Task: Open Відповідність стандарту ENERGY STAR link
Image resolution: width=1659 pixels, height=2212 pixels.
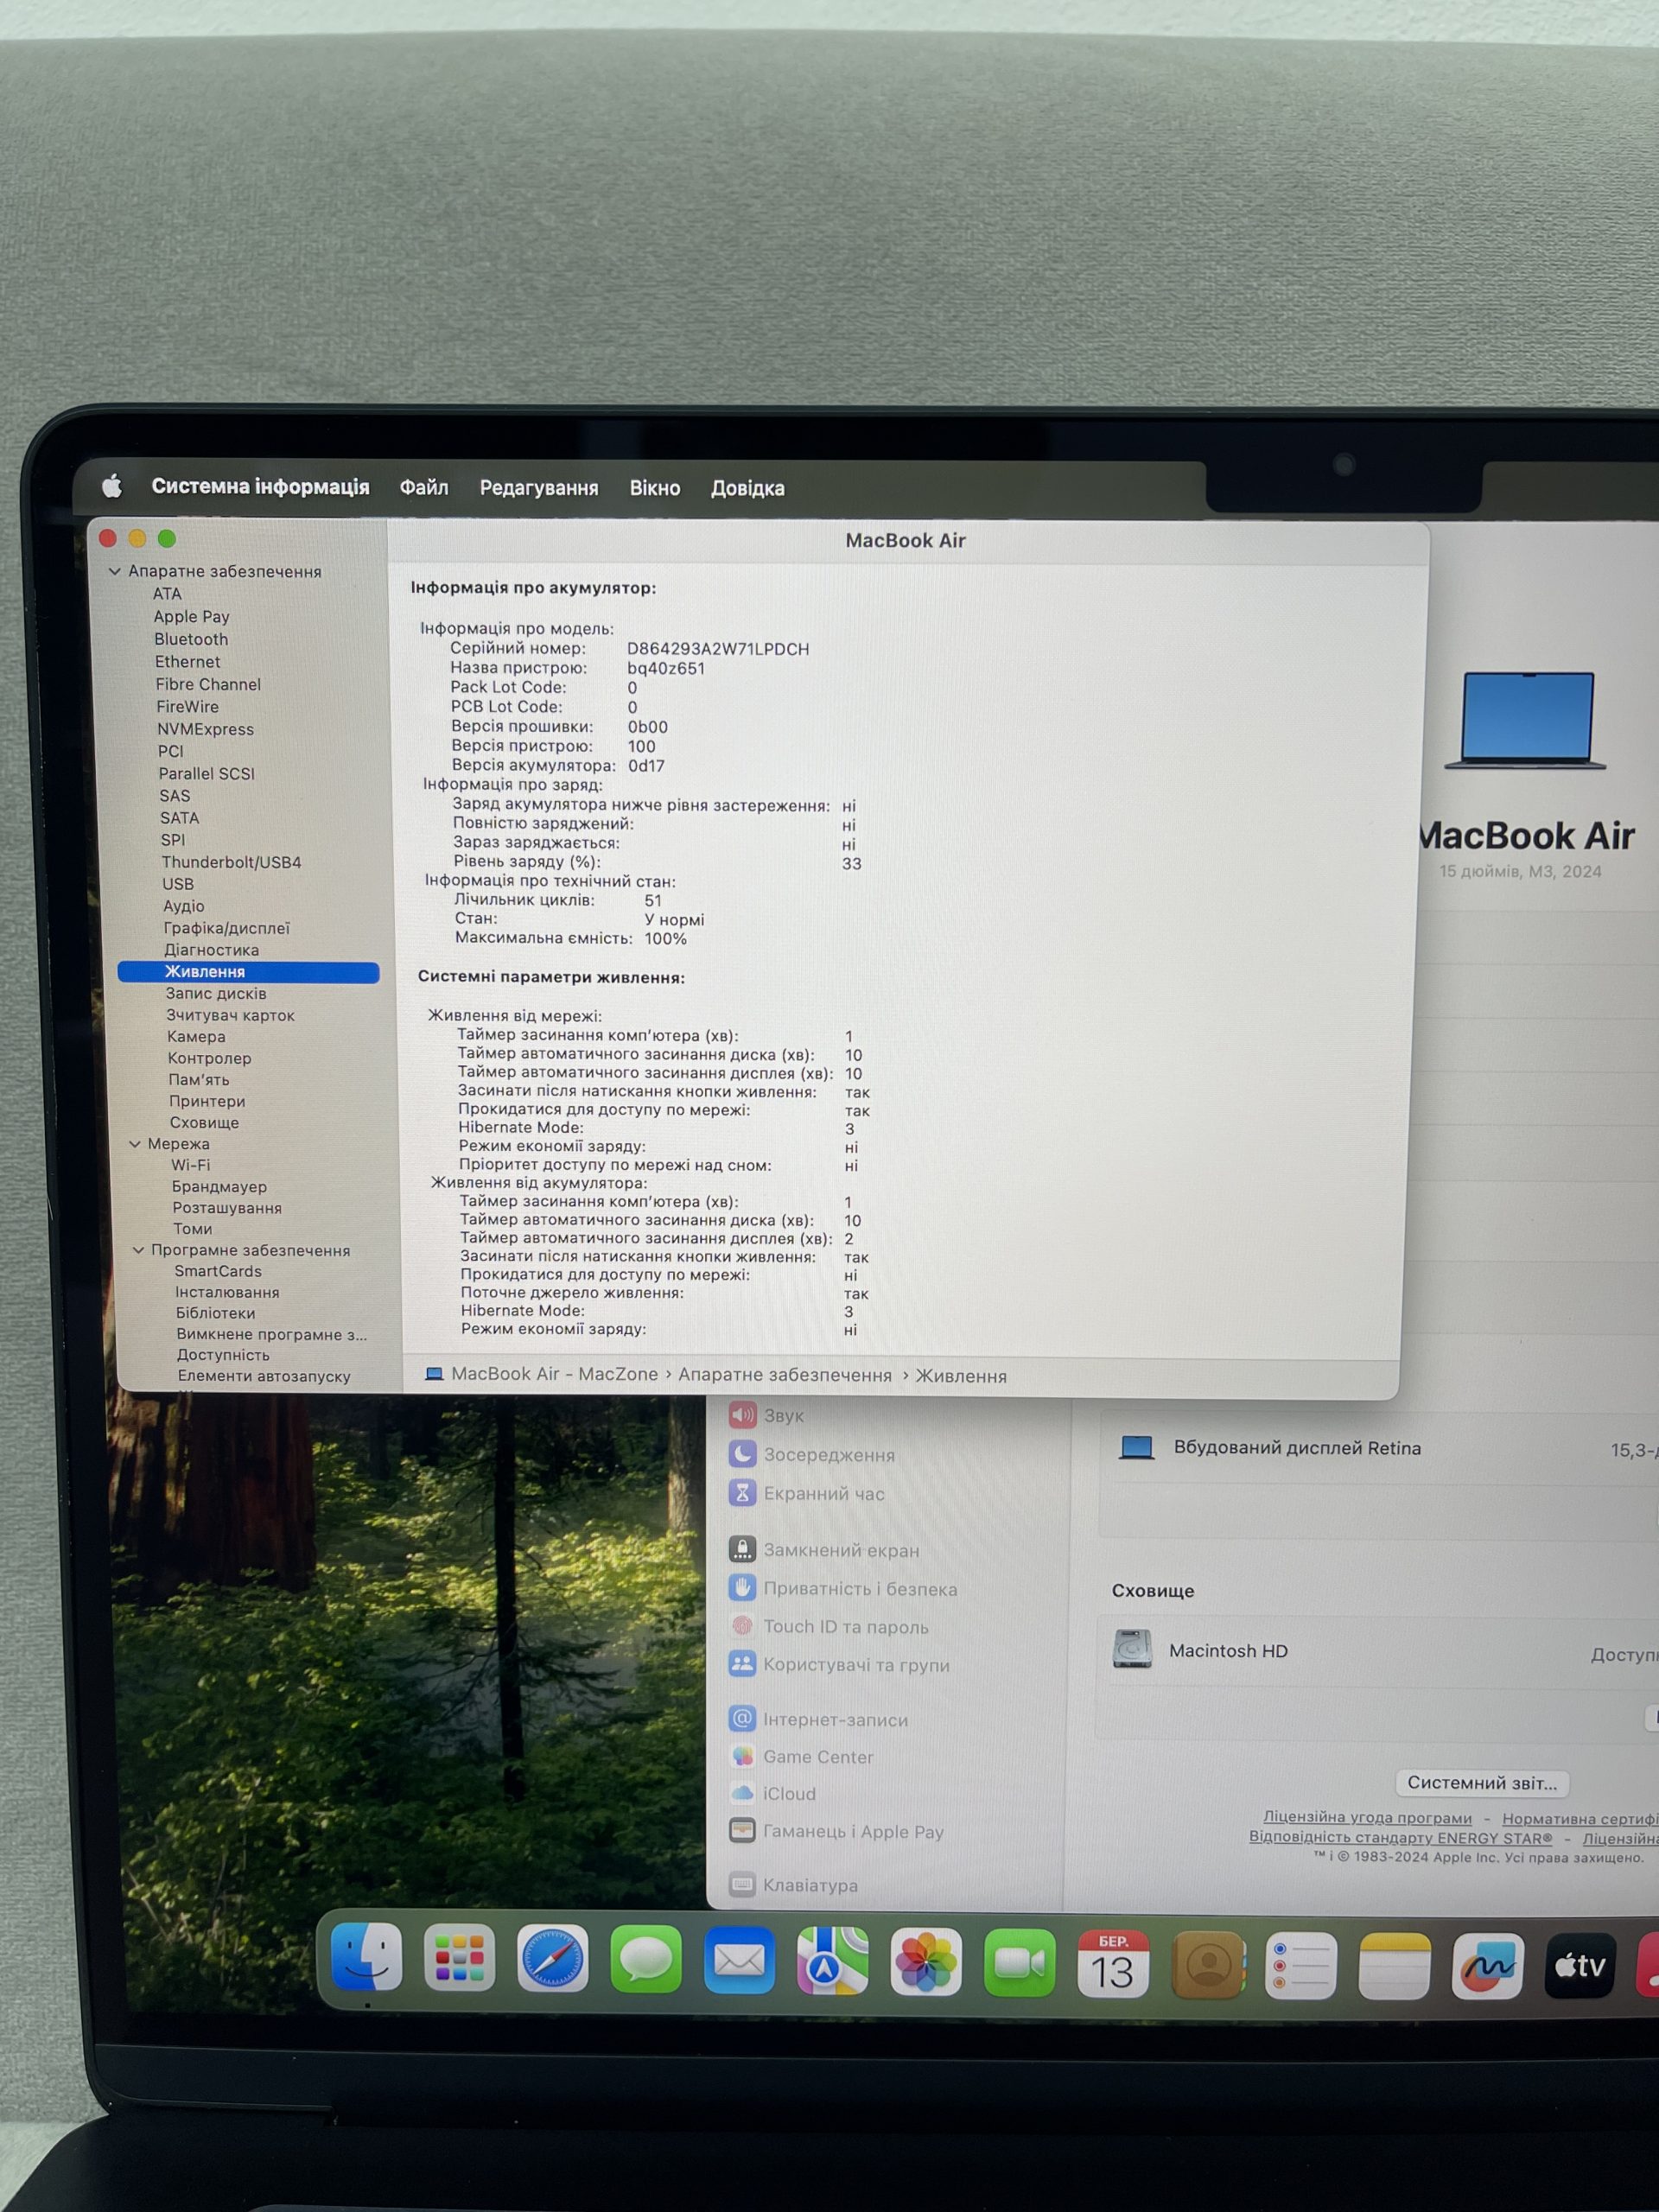Action: tap(1401, 1837)
